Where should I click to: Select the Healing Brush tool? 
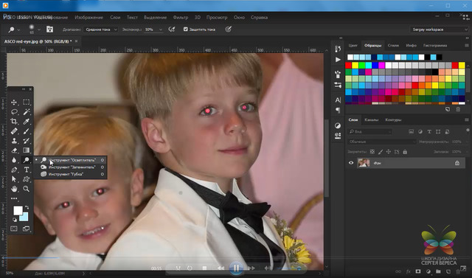(x=14, y=131)
